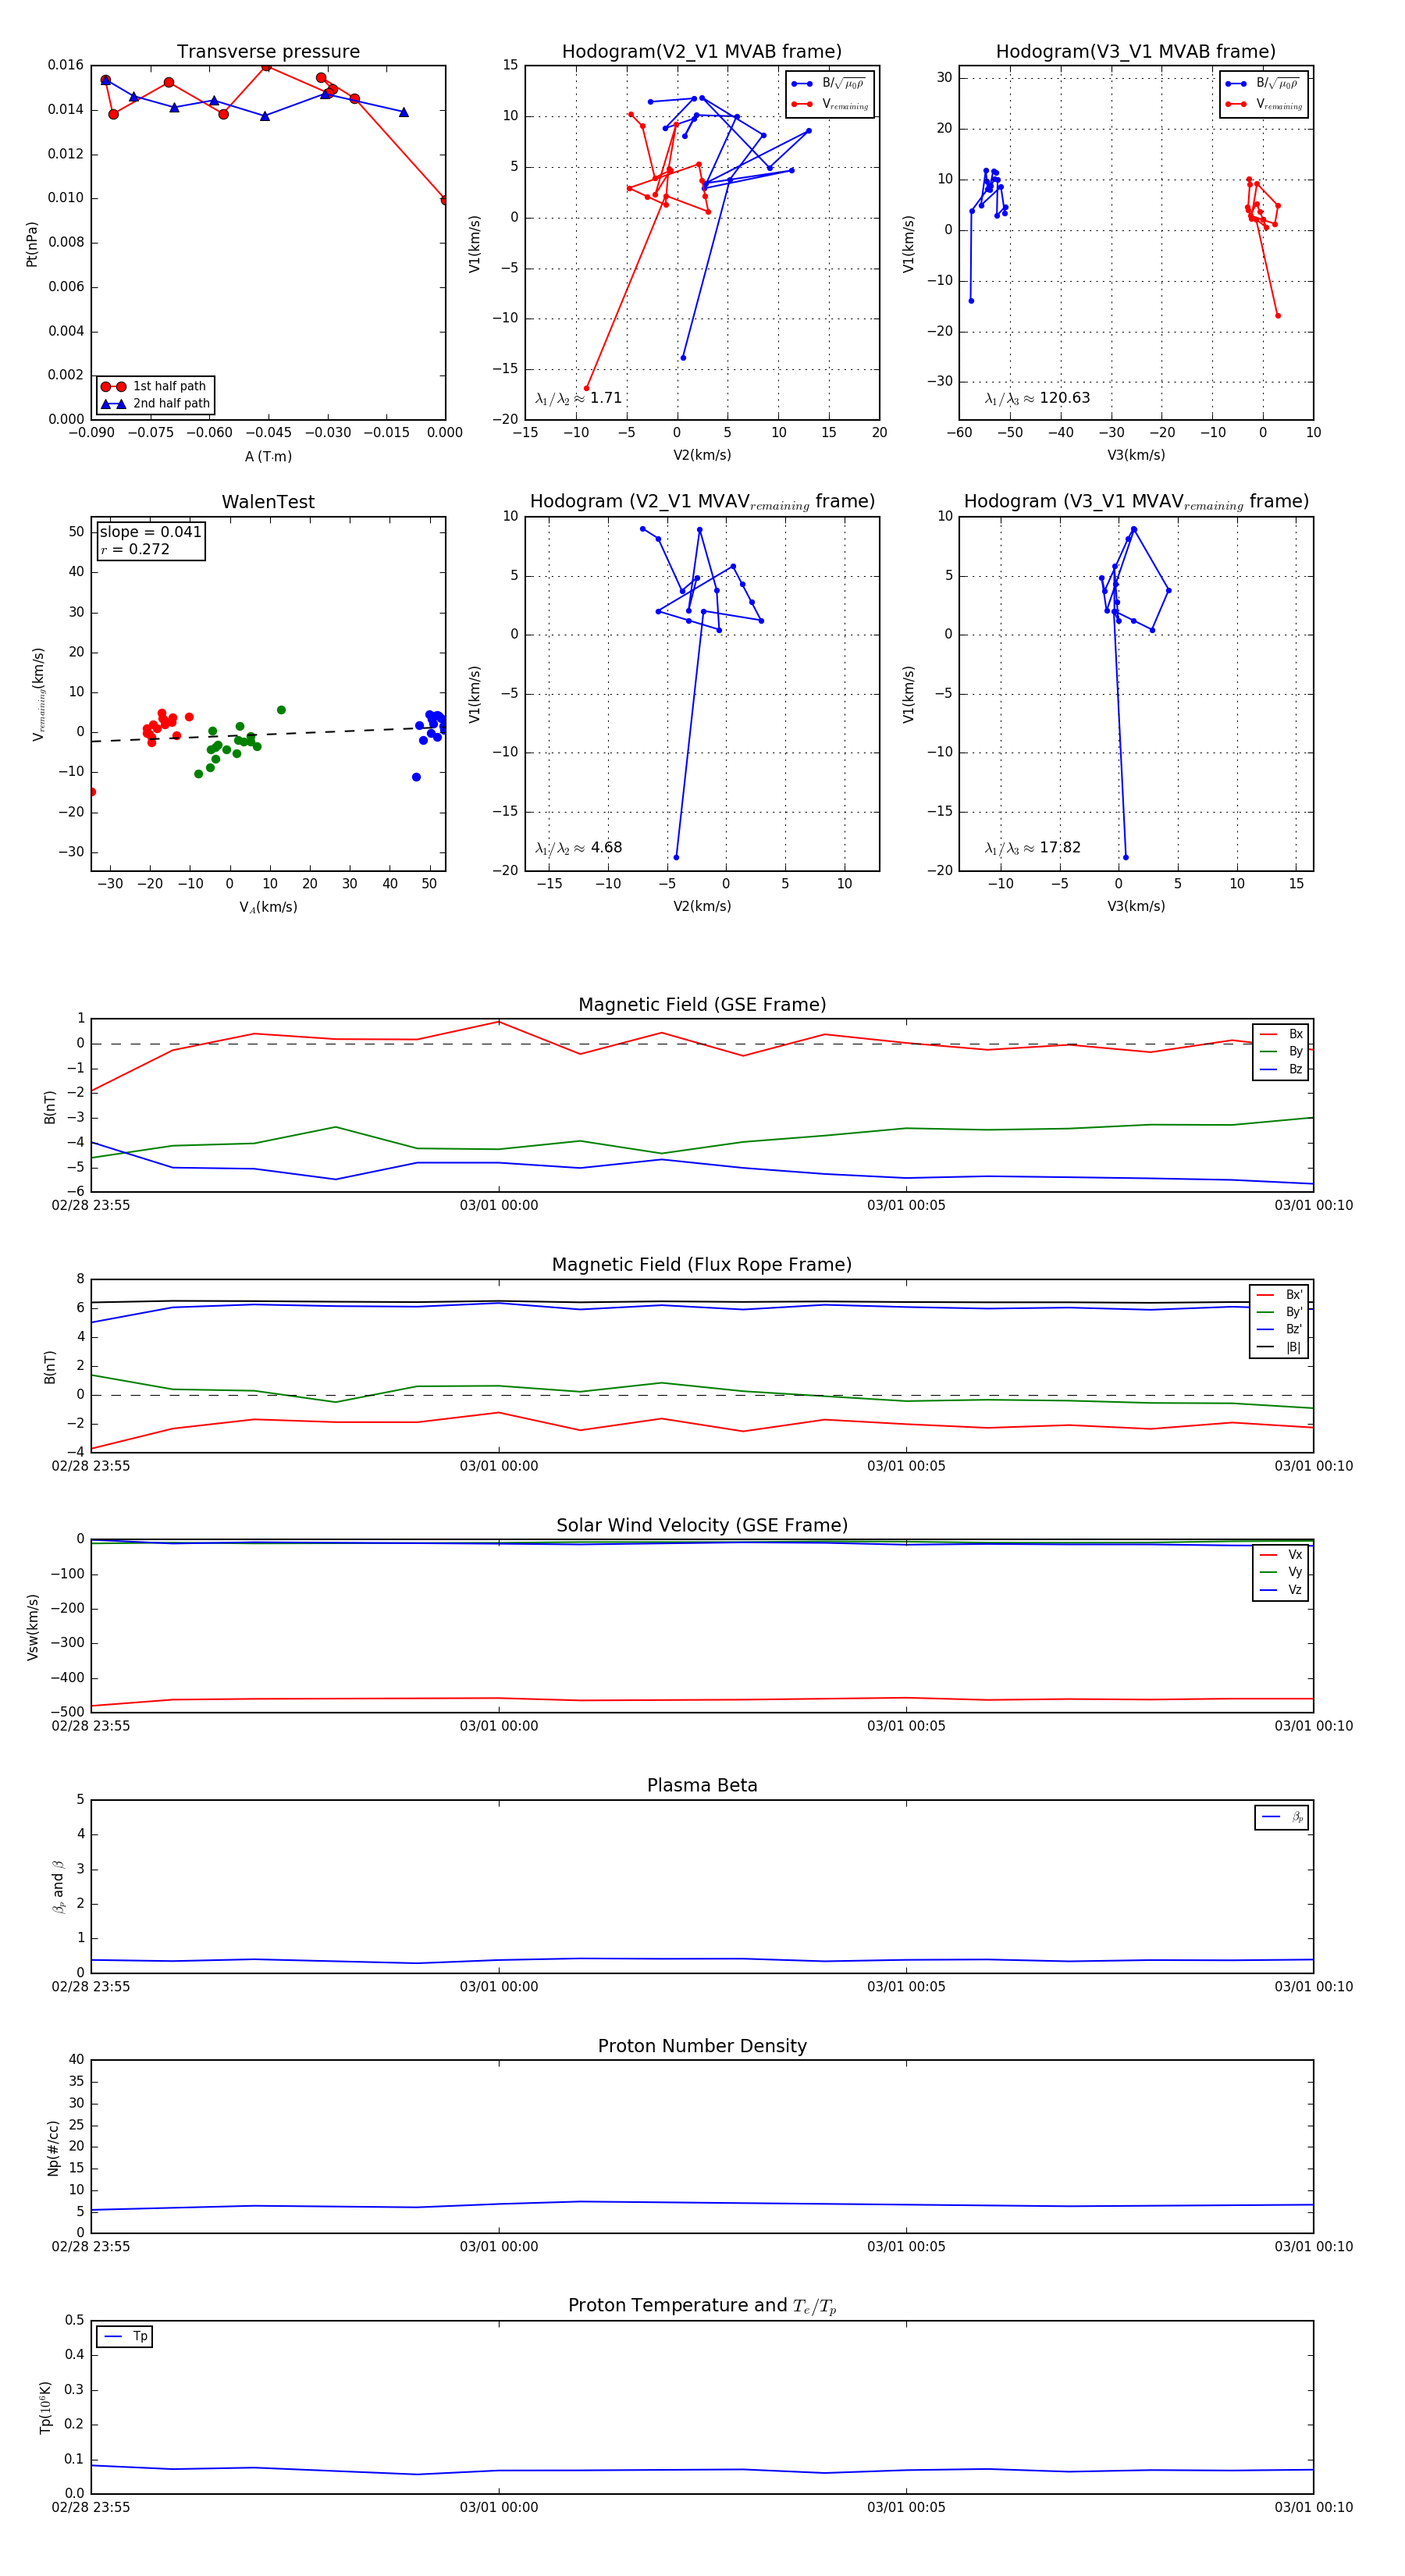Click the lowest blue point in WalenTest plot
The image size is (1405, 2576).
416,777
